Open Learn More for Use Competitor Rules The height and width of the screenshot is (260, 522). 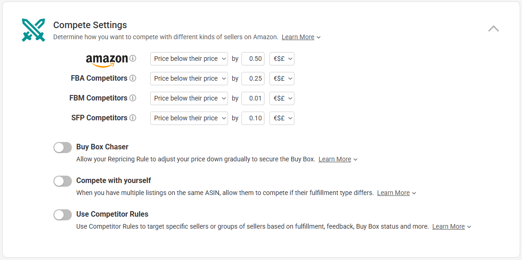[448, 226]
